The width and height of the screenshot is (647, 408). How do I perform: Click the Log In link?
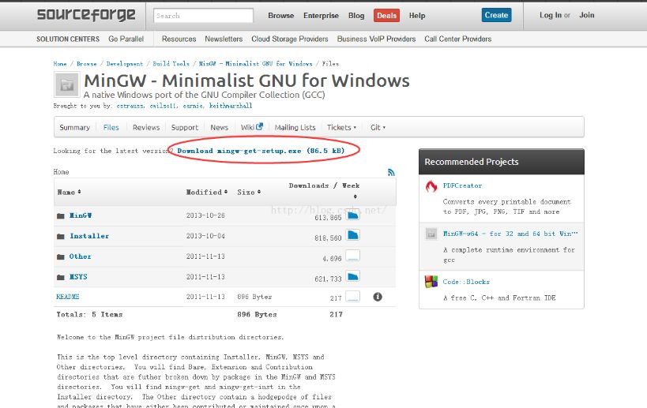click(x=551, y=15)
